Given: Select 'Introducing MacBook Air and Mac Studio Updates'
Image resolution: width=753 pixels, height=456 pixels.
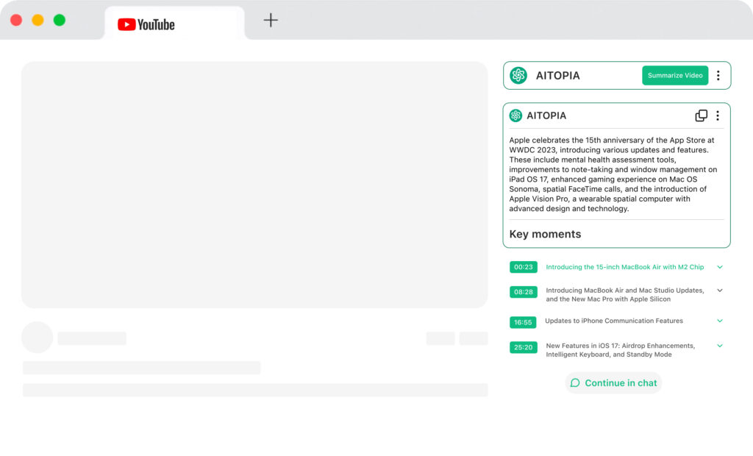Looking at the screenshot, I should [625, 294].
